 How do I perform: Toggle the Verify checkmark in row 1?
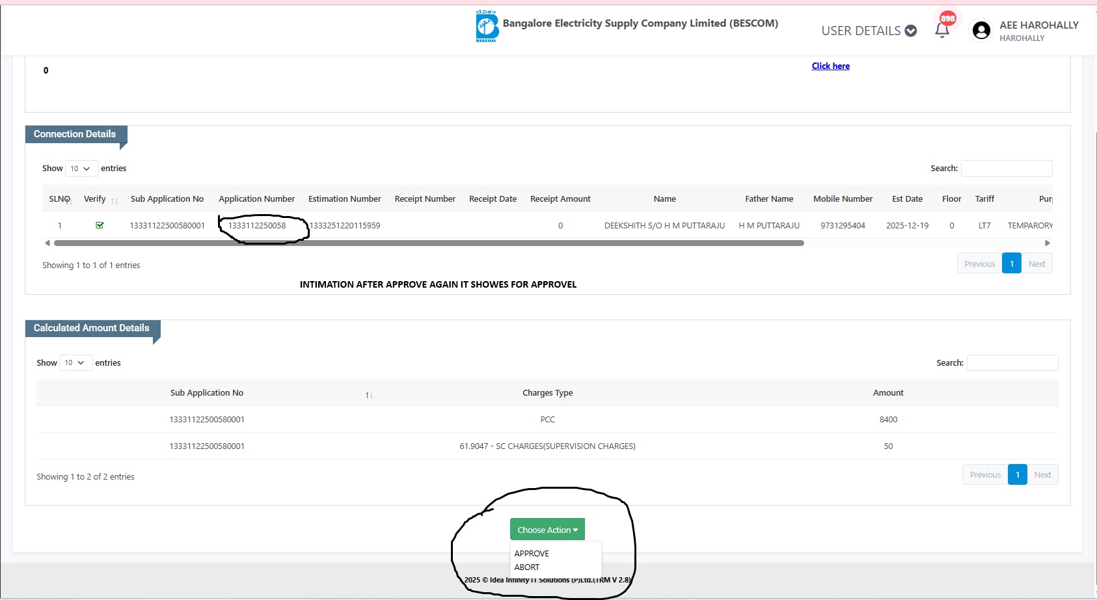pyautogui.click(x=100, y=225)
